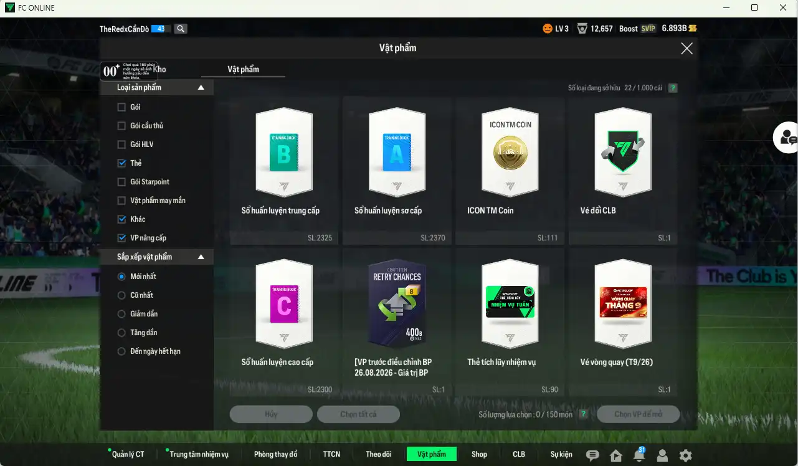Open settings gear in bottom bar

click(x=686, y=455)
